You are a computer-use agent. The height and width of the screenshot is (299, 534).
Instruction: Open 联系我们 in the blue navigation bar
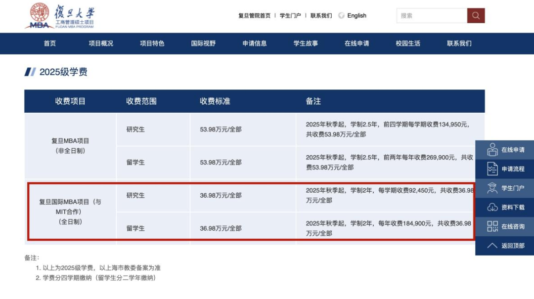point(459,43)
